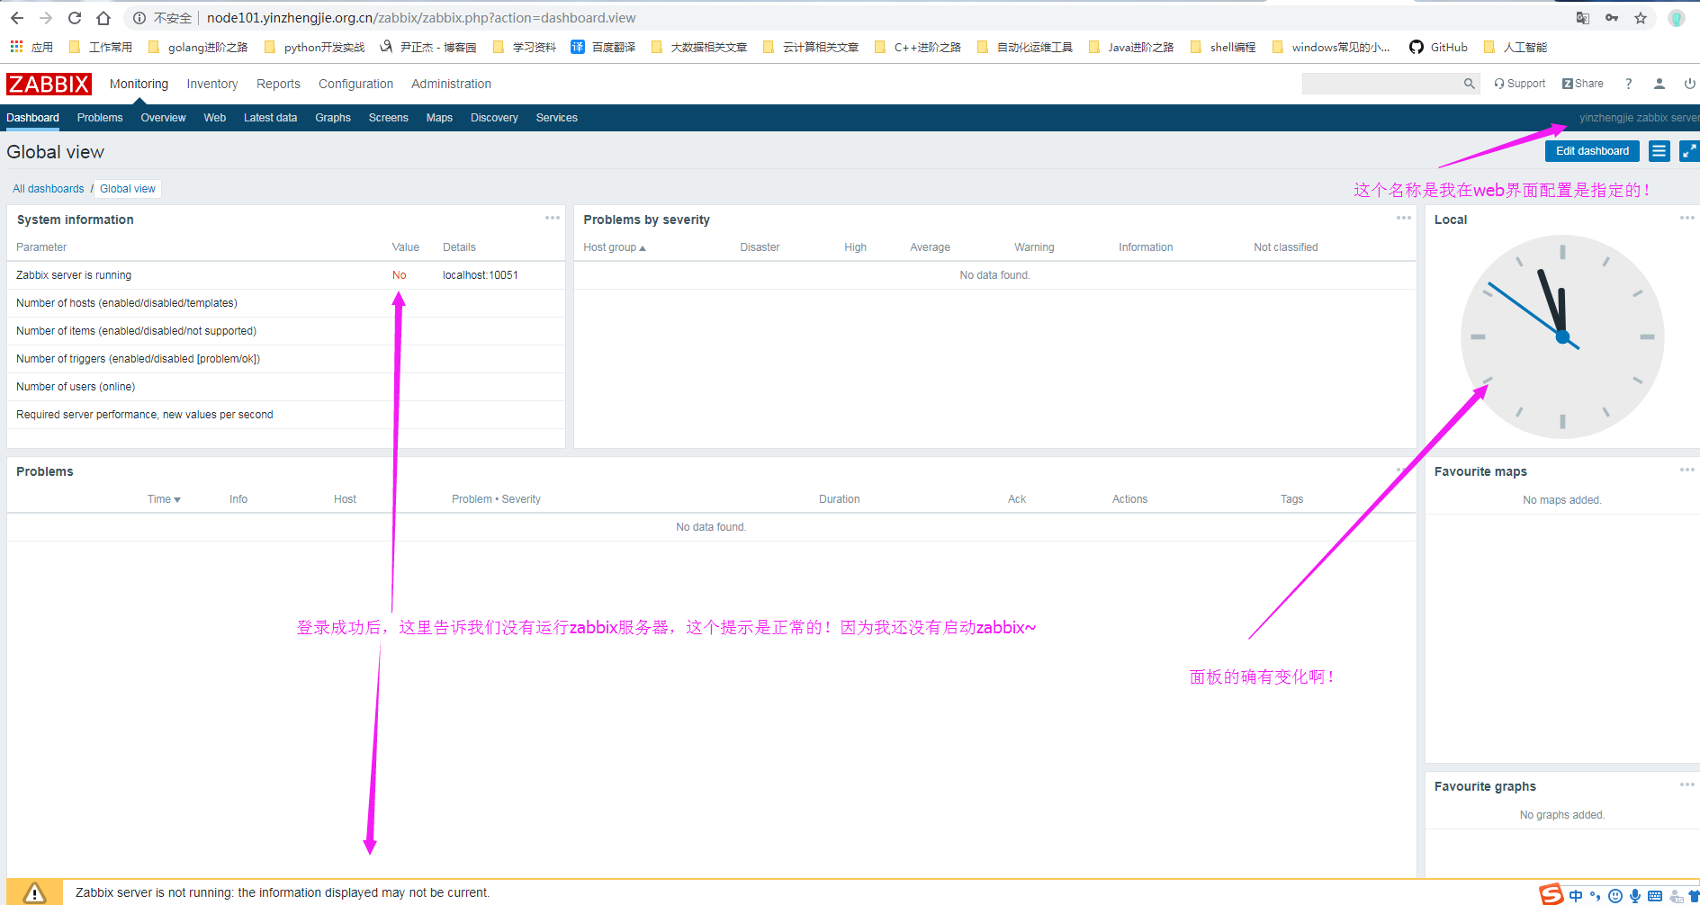Click the Local analog clock widget
The image size is (1700, 905).
[x=1562, y=337]
